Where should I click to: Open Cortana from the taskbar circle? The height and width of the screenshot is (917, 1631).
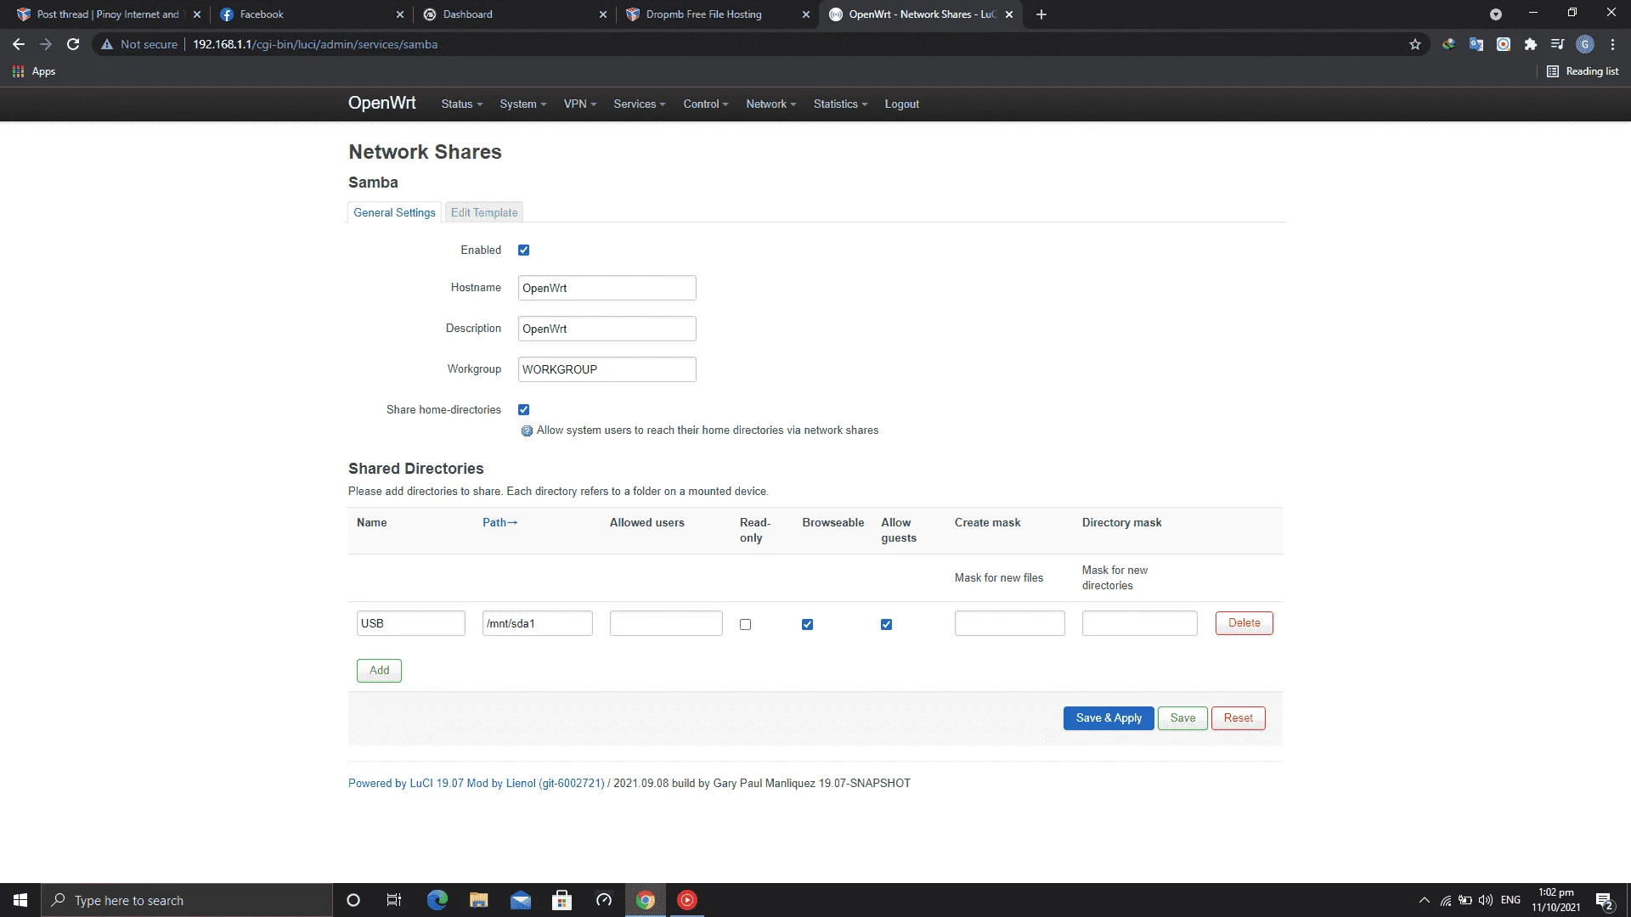[353, 900]
